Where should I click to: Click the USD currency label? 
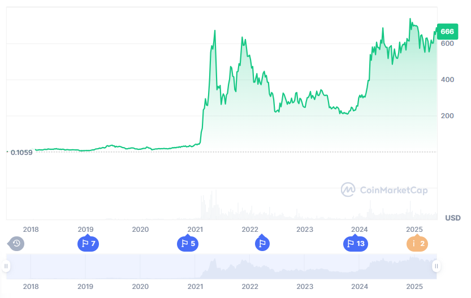[452, 218]
